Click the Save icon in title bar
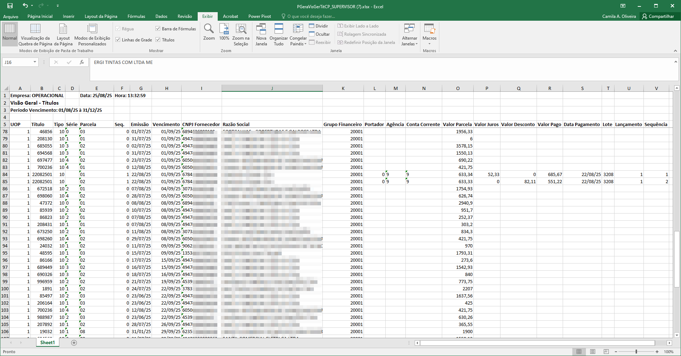 click(10, 6)
